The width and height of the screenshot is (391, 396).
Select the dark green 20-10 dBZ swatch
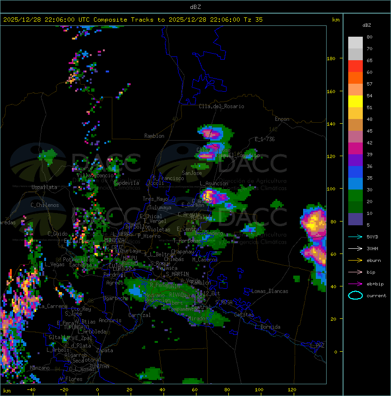355,207
